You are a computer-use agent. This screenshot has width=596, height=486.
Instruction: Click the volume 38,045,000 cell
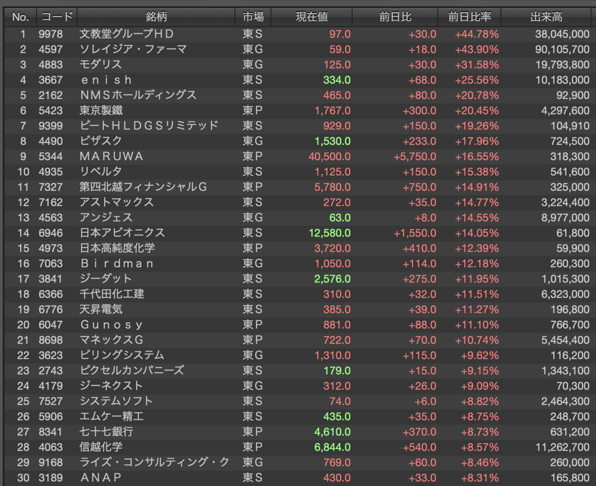(x=563, y=34)
